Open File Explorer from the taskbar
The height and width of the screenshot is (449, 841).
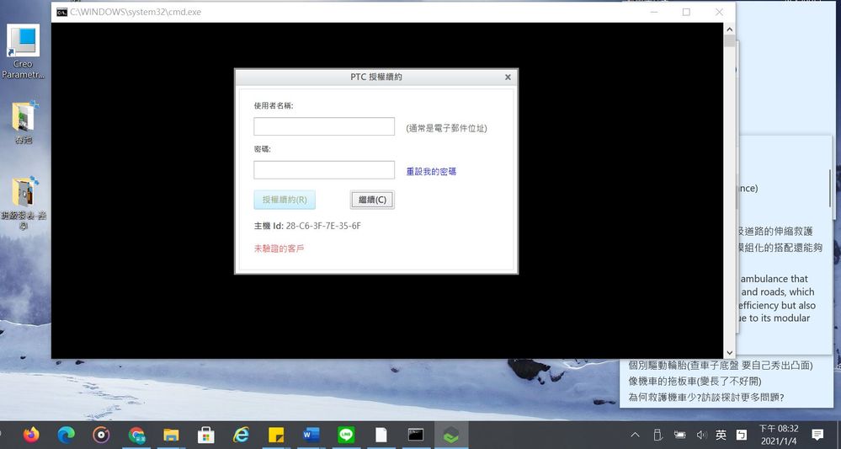(x=171, y=435)
